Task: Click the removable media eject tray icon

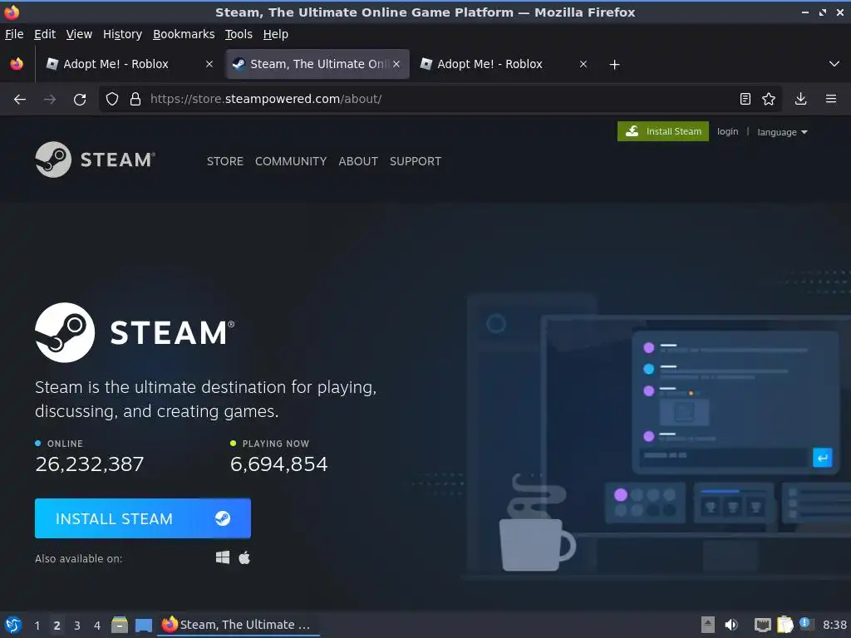Action: pyautogui.click(x=708, y=625)
